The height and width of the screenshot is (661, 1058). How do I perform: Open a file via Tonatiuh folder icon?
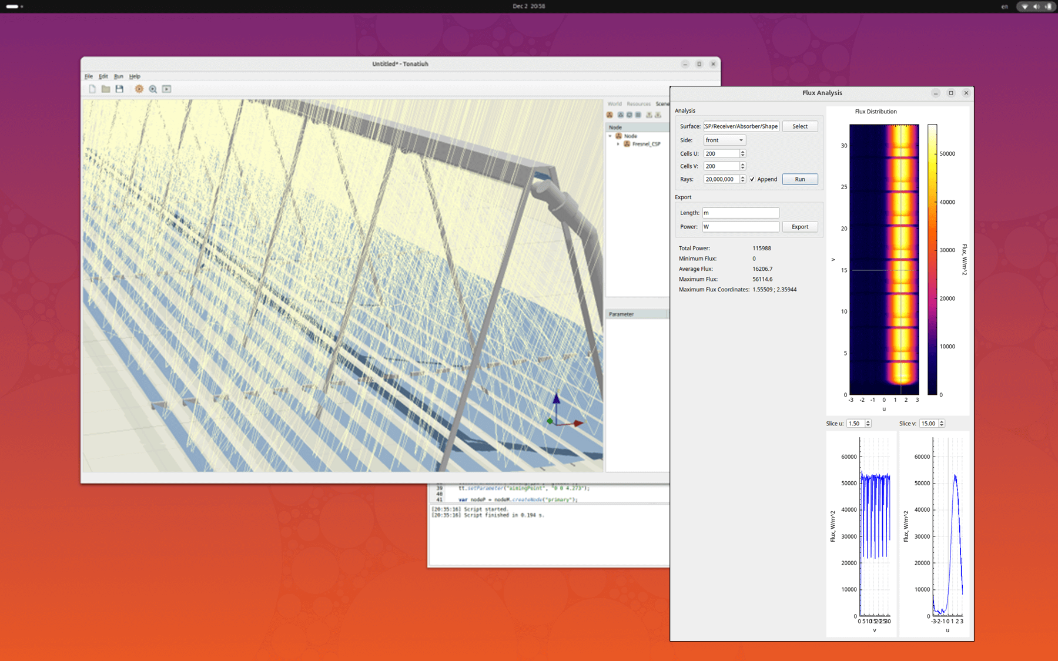(106, 89)
